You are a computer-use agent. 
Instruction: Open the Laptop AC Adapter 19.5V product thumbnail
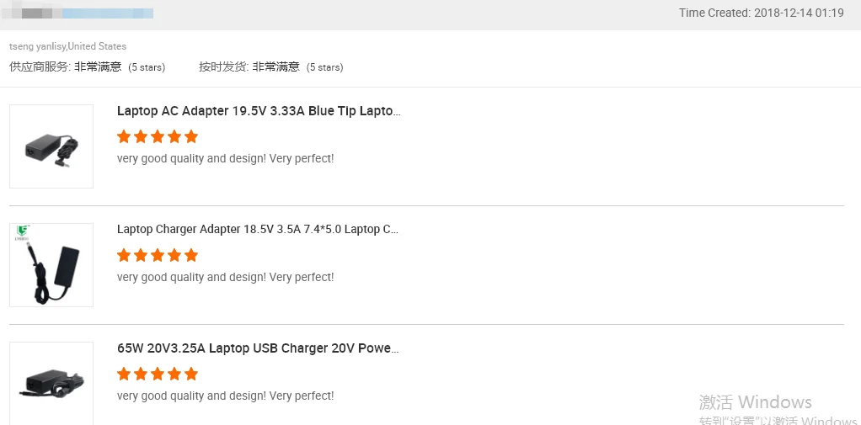pos(51,146)
